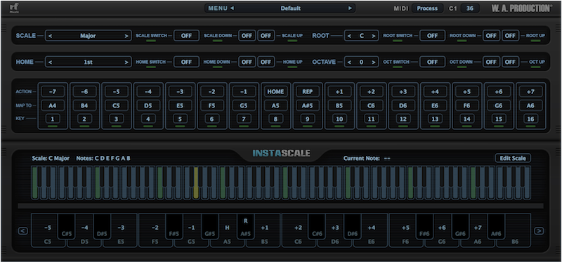Select next scale with right arrow

pos(126,36)
